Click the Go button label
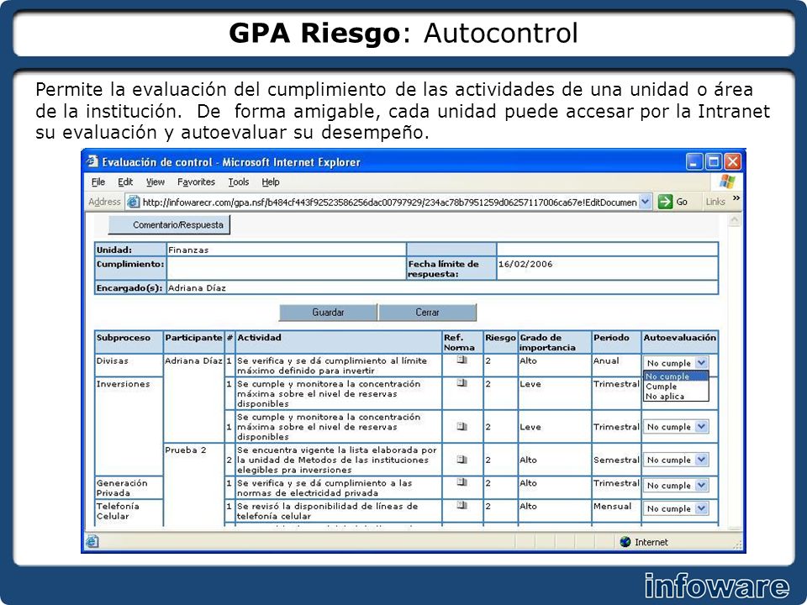 click(x=682, y=202)
